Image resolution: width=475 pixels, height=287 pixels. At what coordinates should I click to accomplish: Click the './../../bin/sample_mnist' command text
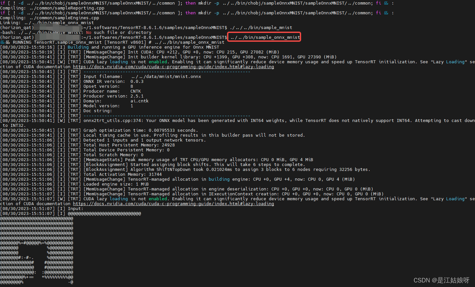[261, 28]
